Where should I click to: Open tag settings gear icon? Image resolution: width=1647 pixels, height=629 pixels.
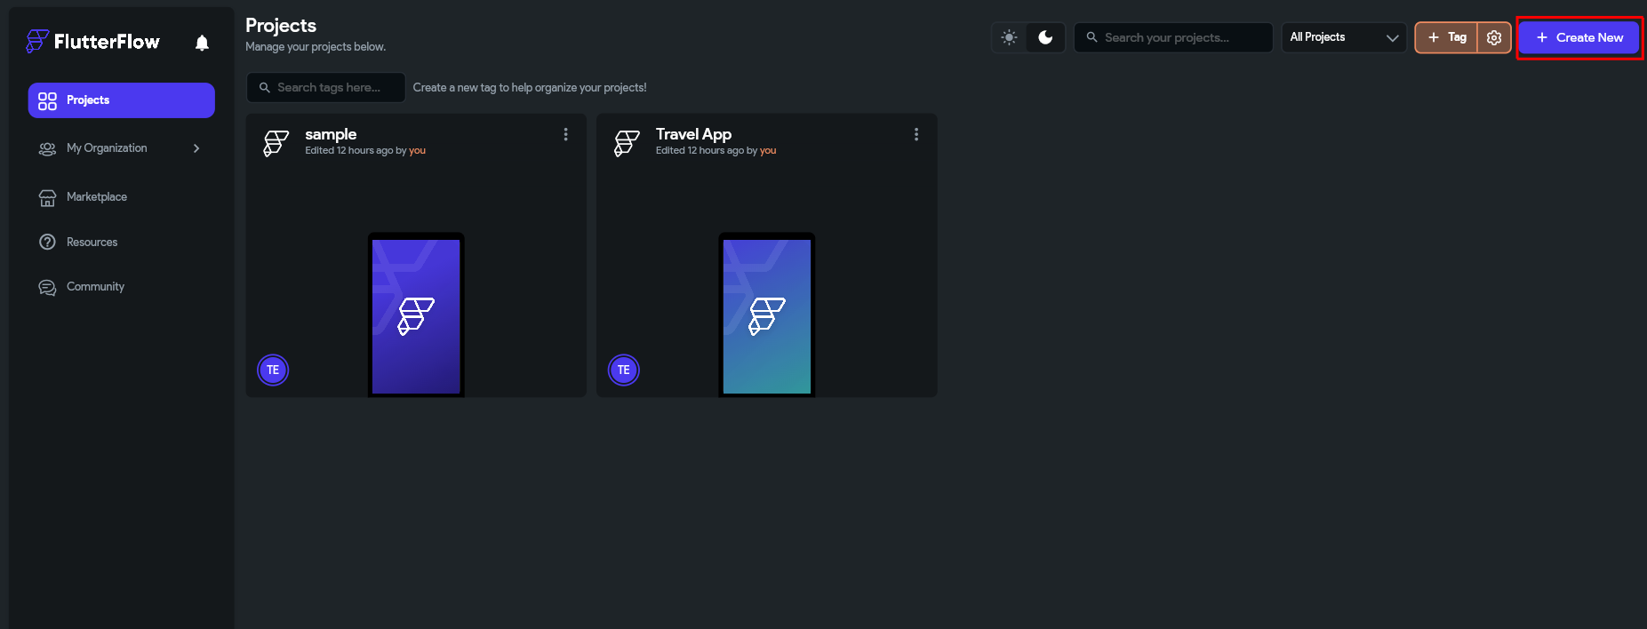pyautogui.click(x=1494, y=37)
